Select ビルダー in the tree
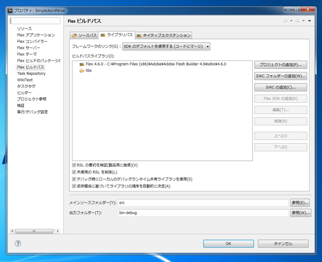 [24, 93]
